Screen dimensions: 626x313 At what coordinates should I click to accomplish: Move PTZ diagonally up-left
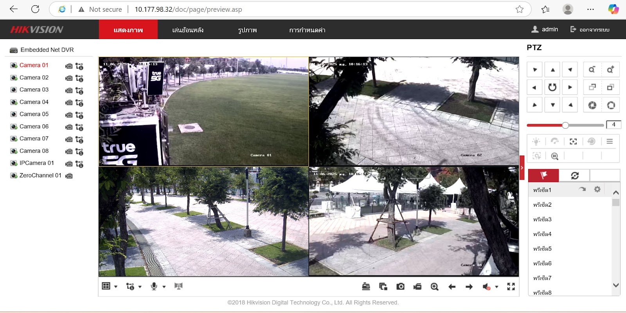tap(534, 70)
